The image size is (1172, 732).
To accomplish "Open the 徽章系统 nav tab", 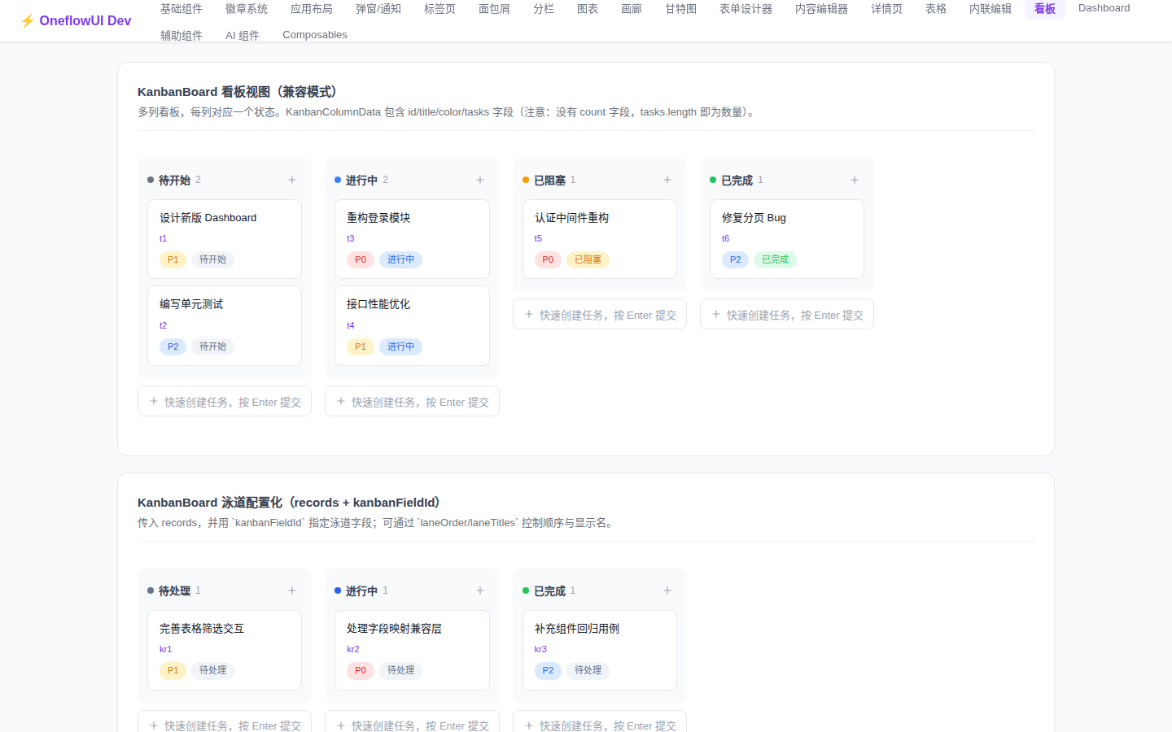I will [x=247, y=9].
